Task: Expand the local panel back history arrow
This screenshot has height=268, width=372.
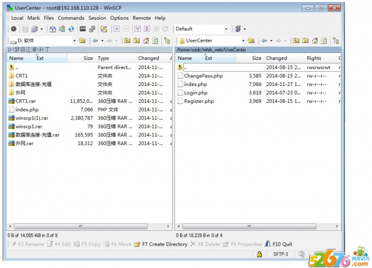Action: coord(102,41)
